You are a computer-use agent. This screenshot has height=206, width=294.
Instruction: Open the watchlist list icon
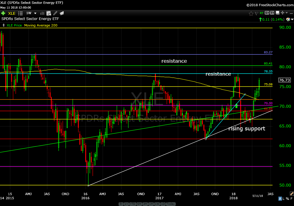(x=20, y=13)
